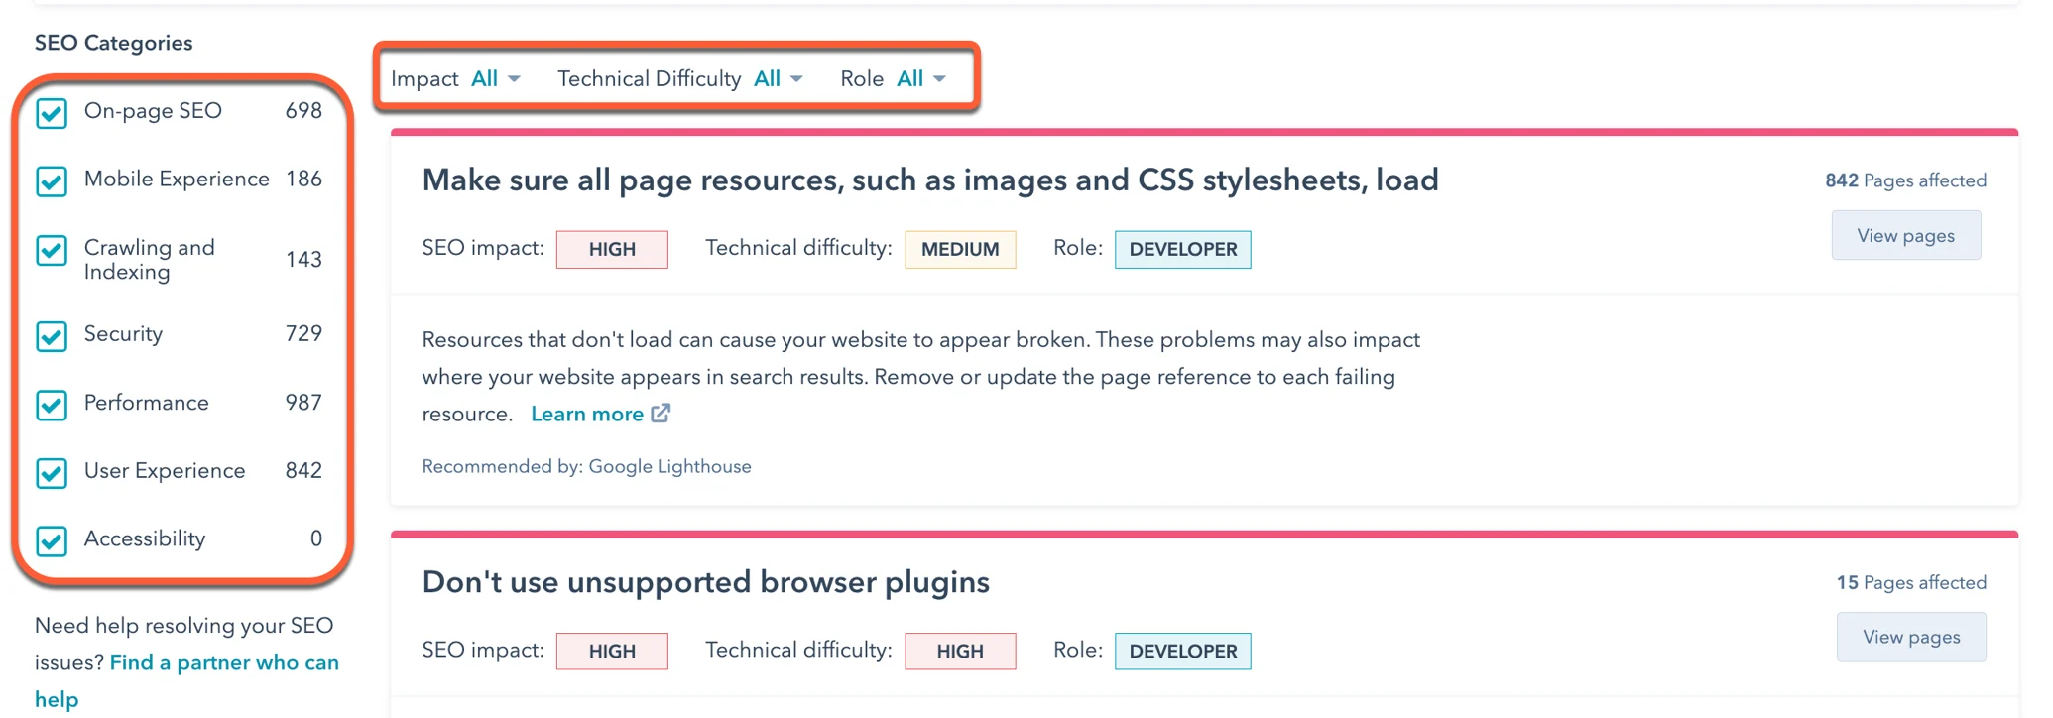
Task: Click the HIGH SEO impact tag on first card
Action: point(611,250)
